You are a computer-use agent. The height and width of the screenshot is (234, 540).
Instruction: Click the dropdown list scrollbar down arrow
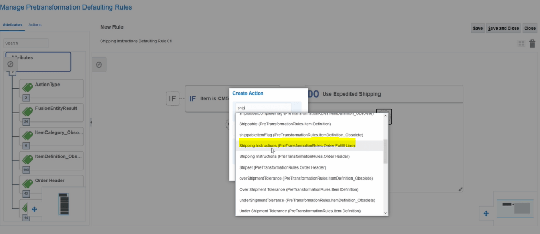point(385,212)
